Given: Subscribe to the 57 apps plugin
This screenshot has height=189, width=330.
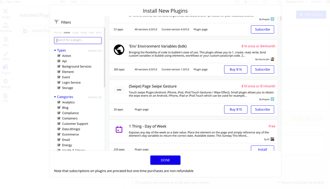Looking at the screenshot, I should tap(262, 29).
